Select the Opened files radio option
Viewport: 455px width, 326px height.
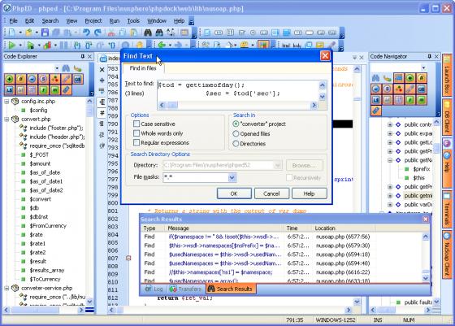(236, 133)
